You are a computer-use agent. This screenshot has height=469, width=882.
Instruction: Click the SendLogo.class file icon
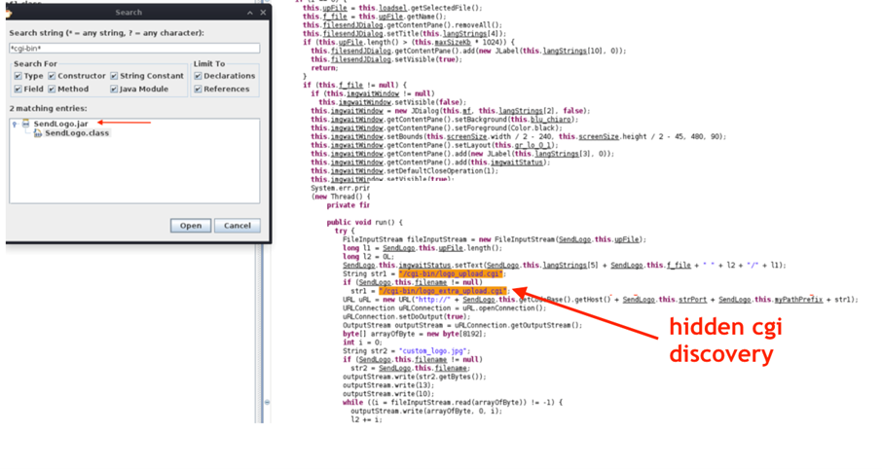[38, 133]
